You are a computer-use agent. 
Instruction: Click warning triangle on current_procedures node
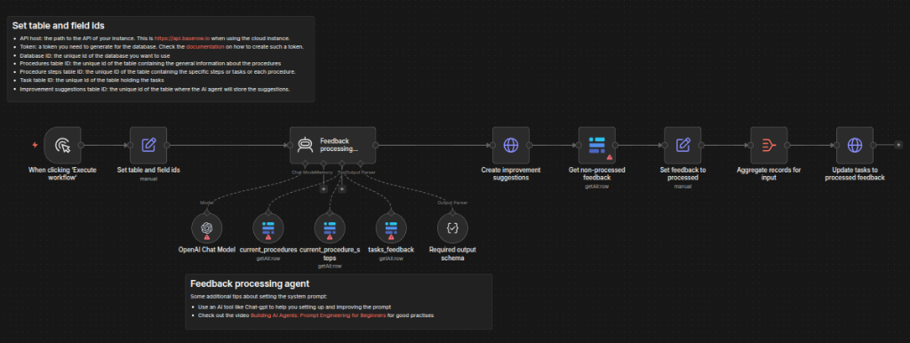coord(268,237)
